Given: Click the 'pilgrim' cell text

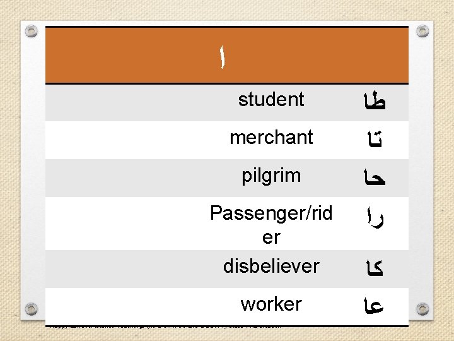Looking at the screenshot, I should tap(271, 176).
